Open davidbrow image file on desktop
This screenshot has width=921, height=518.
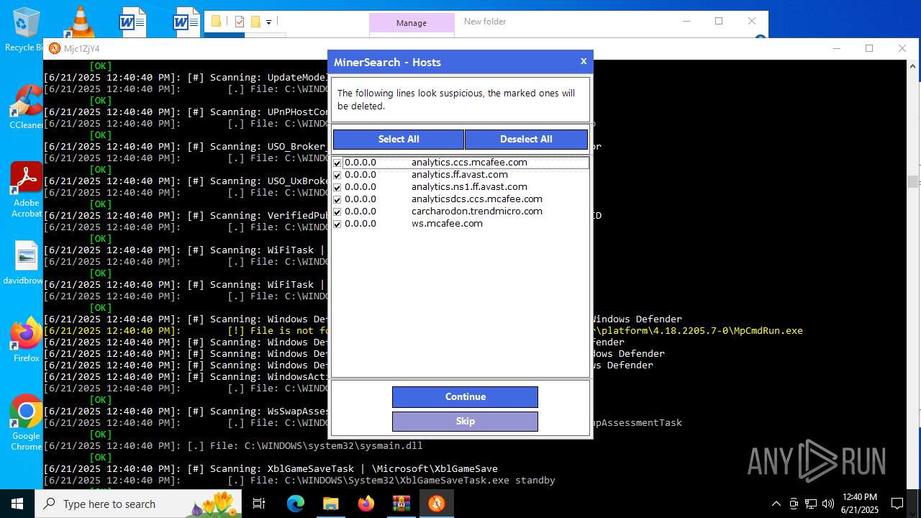[x=26, y=262]
